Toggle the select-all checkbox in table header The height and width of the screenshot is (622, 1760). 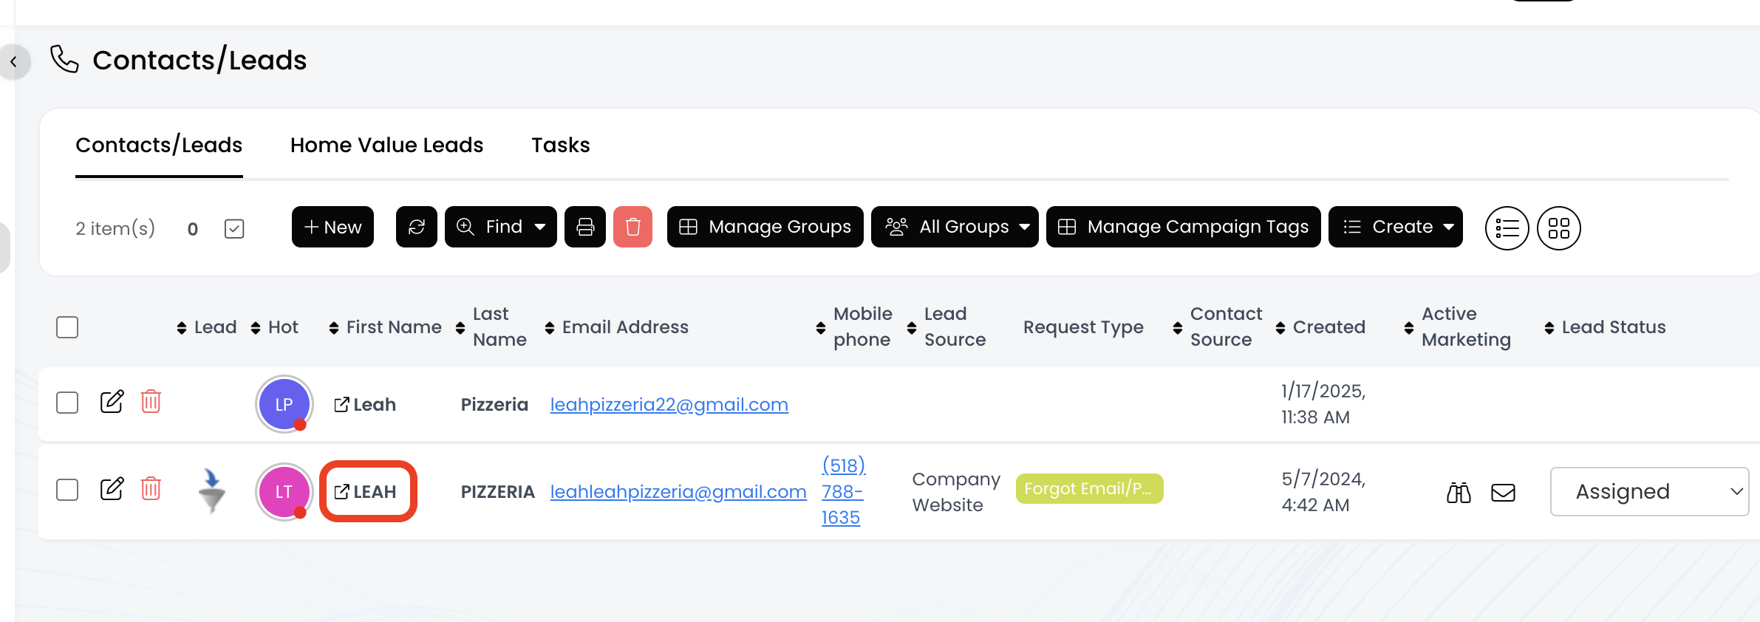tap(67, 327)
